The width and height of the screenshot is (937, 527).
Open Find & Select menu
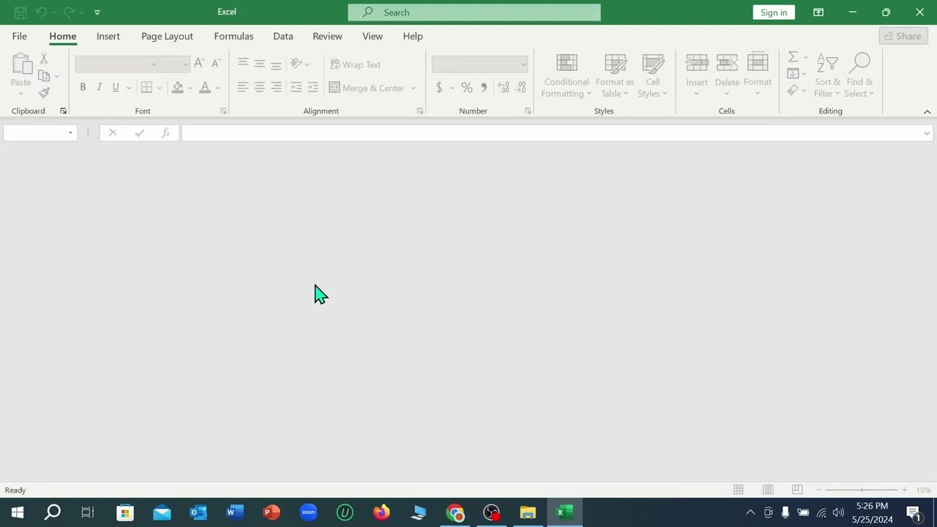pos(860,75)
